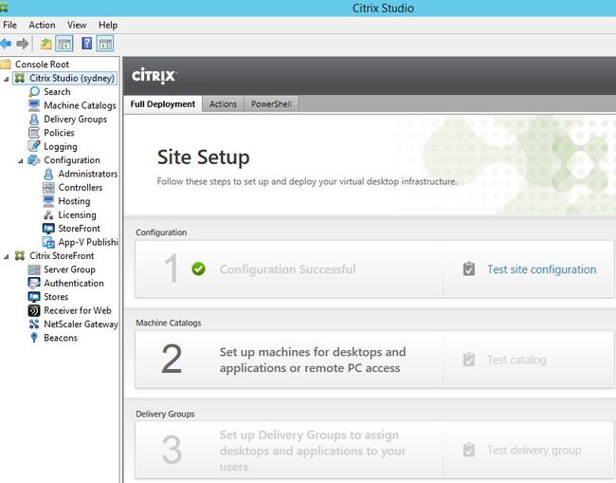616x483 pixels.
Task: Toggle Show/Hide Action Pane toolbar icon
Action: pos(105,44)
